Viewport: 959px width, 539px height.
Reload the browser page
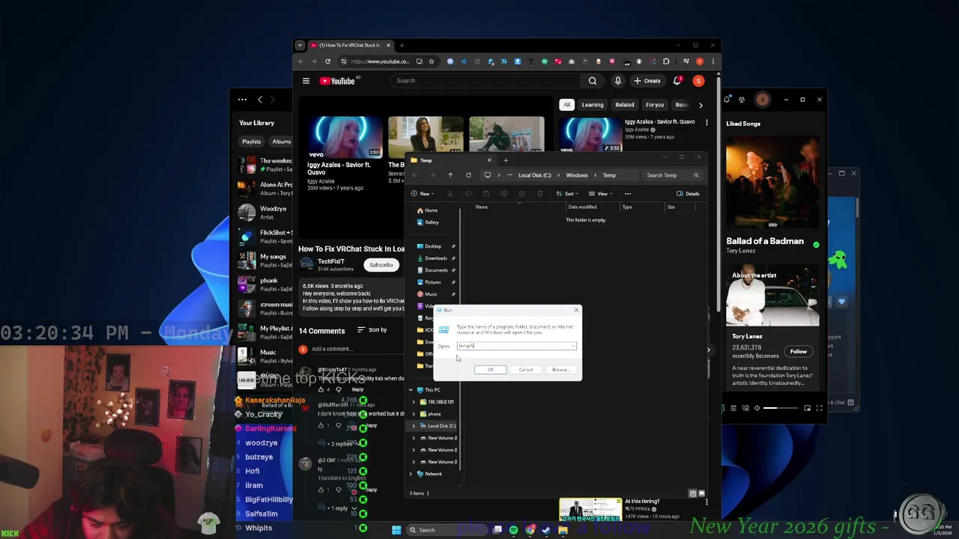pos(327,61)
